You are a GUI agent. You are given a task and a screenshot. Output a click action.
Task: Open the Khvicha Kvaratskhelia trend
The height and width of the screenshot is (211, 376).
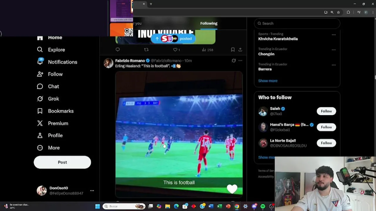pos(278,39)
